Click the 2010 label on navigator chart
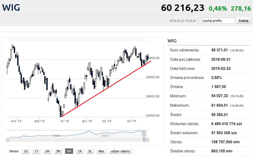253x156 pixels. point(105,136)
